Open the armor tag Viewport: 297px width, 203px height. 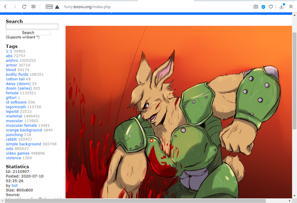click(x=11, y=65)
